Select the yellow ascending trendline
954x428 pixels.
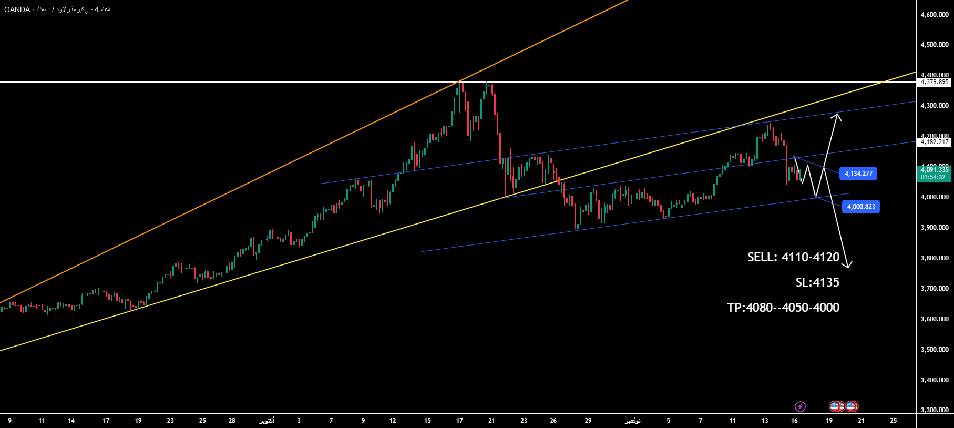[x=315, y=255]
